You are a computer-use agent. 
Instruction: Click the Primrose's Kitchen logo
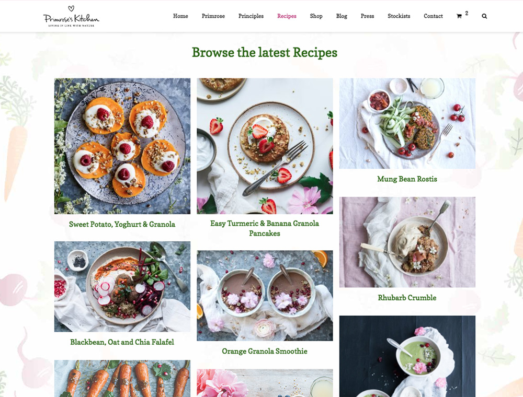(71, 16)
